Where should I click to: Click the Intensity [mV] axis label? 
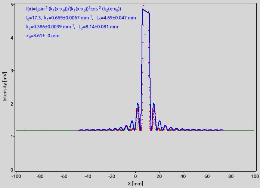tap(4, 87)
